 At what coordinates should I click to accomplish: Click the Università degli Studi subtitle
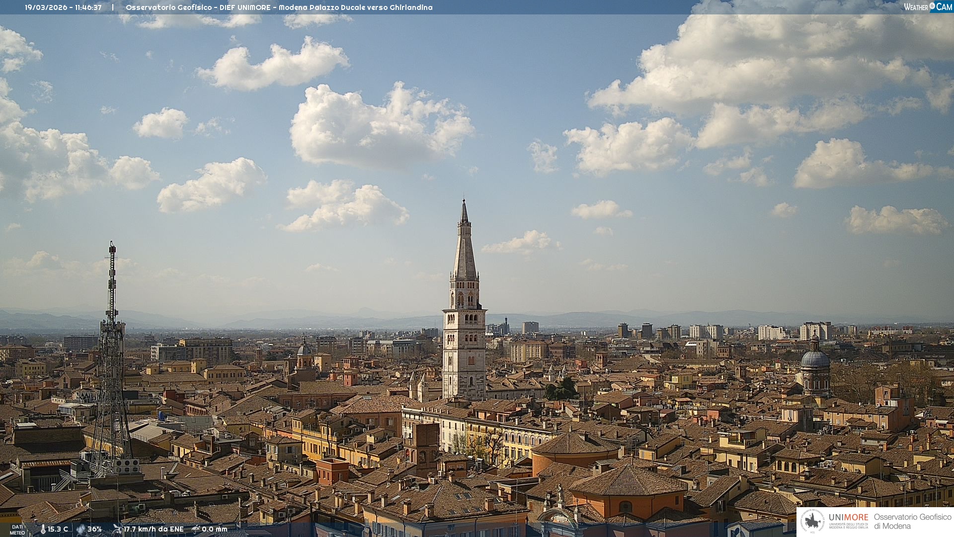pos(848,526)
